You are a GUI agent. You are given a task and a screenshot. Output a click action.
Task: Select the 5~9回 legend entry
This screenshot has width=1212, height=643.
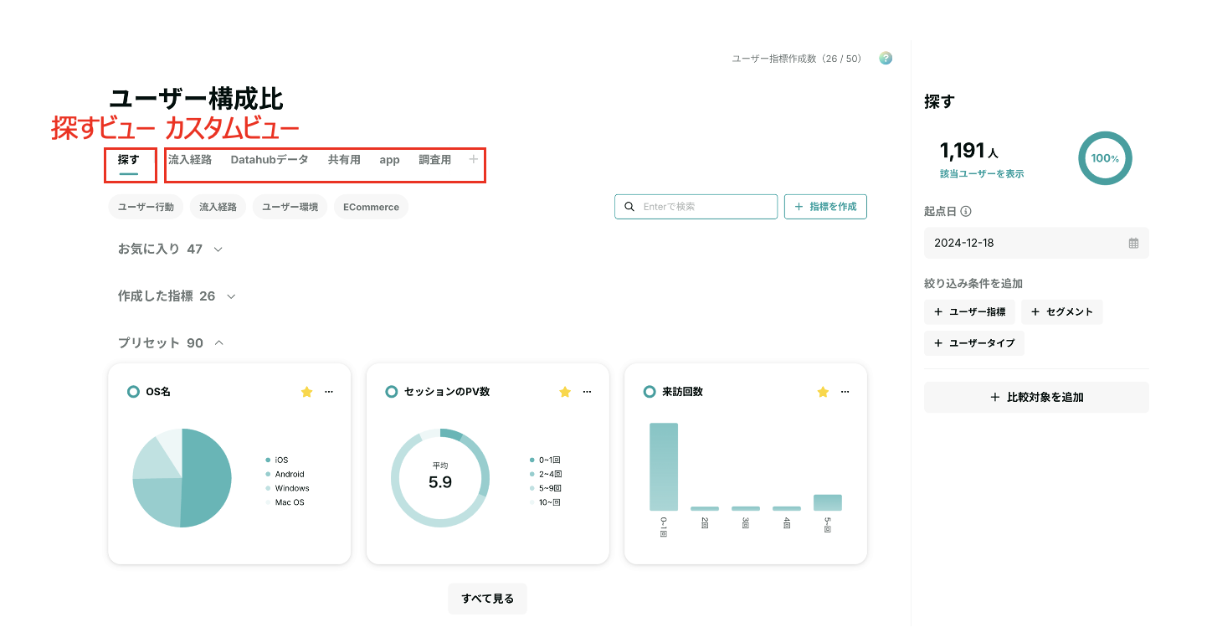pos(545,488)
